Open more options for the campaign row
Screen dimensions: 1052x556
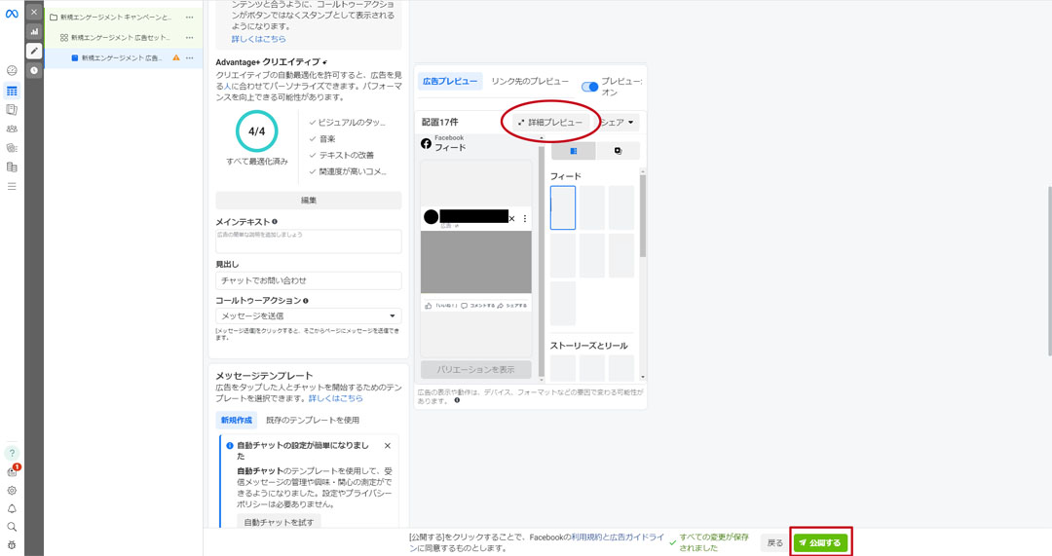pos(190,18)
